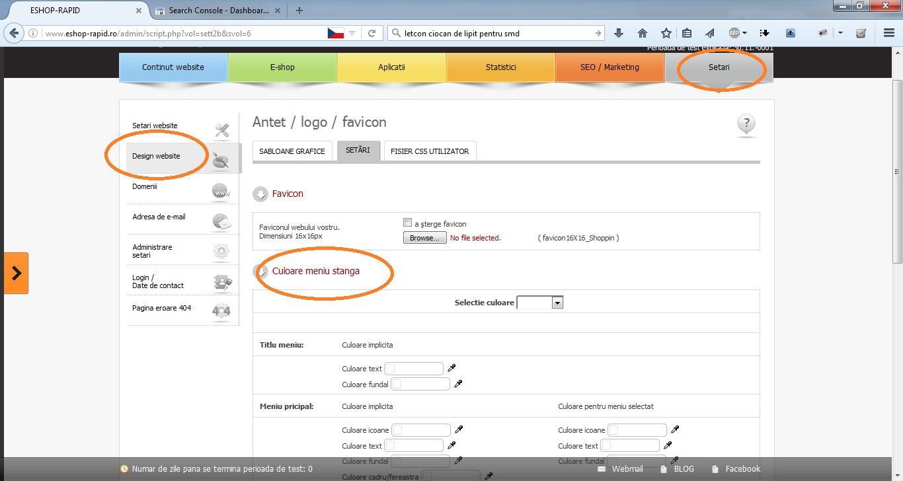
Task: Bookmark this page with star icon
Action: pos(666,33)
